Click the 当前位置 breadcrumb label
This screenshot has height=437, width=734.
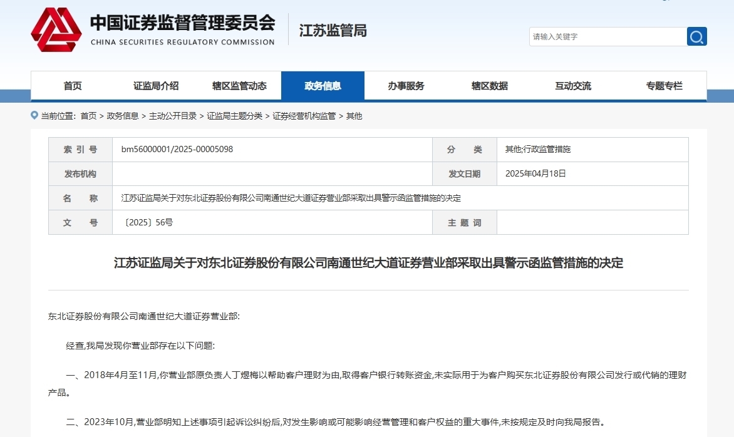point(58,116)
